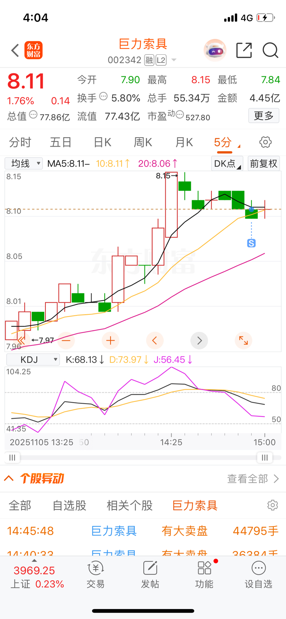Screen dimensions: 286x619
Task: Tap 金额 value 4.45亿
Action: tap(265, 98)
